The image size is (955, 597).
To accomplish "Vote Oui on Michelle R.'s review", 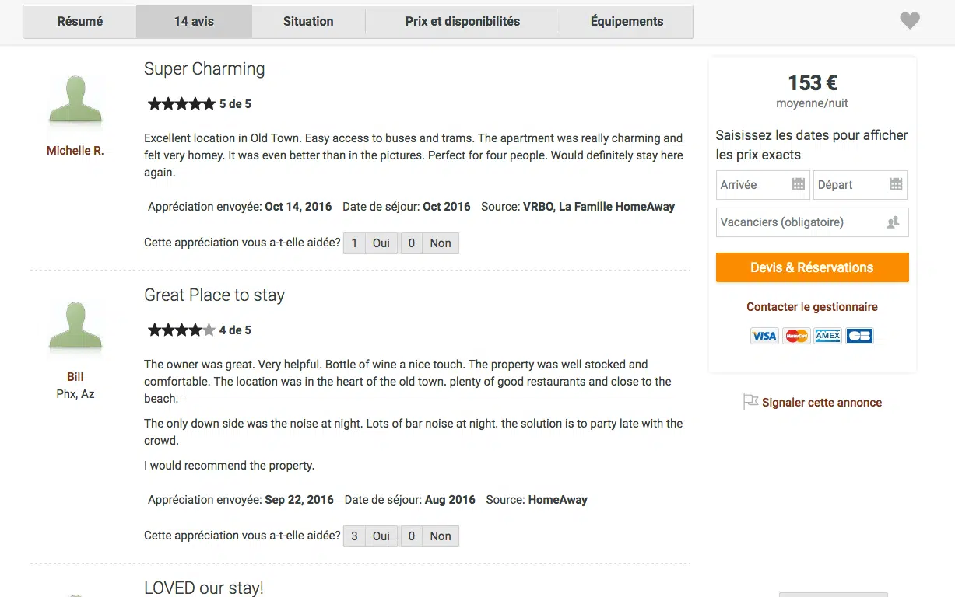I will [381, 243].
